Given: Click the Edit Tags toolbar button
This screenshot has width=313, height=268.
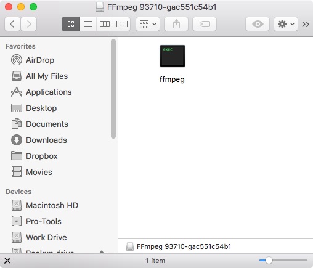Looking at the screenshot, I should (205, 24).
